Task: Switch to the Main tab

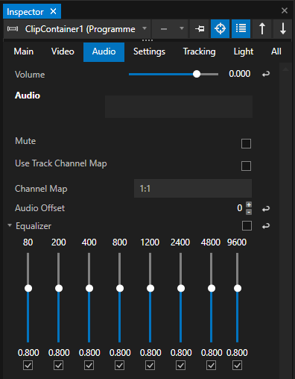Action: coord(24,51)
